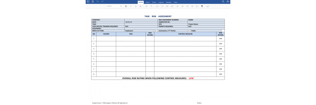Viewport: 316px width, 105px height.
Task: Click the empty Public check cell
Action: (x=223, y=31)
